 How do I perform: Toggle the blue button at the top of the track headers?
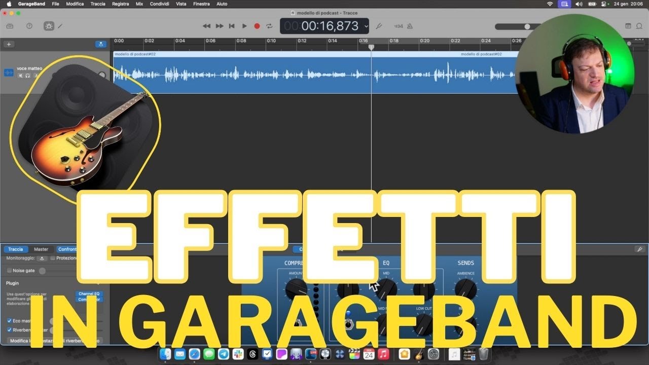pyautogui.click(x=101, y=44)
